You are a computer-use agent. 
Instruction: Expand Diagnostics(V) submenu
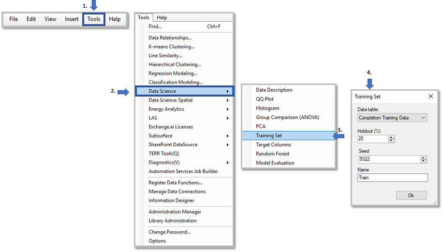coord(184,162)
